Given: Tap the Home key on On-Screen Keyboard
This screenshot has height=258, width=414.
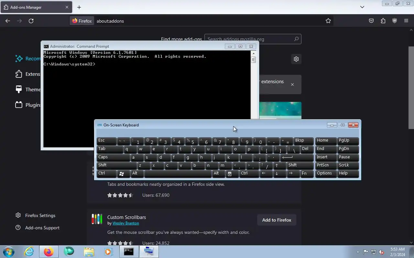Looking at the screenshot, I should coord(326,141).
